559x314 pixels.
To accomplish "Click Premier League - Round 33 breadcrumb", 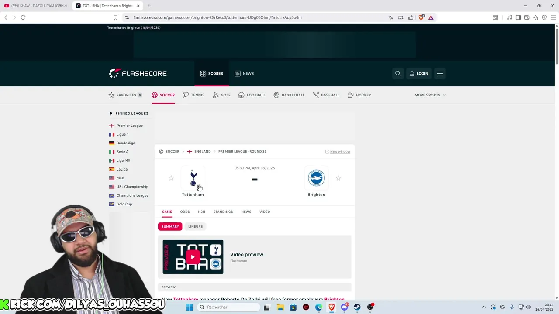I will tap(242, 151).
